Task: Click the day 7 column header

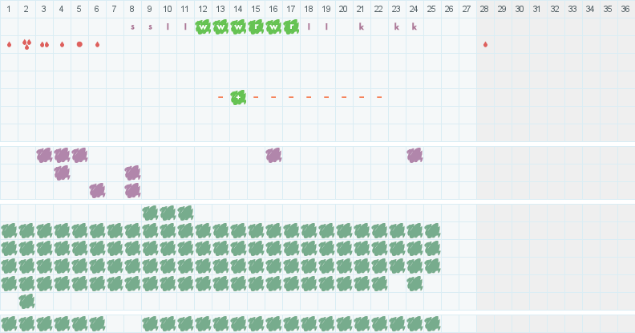Action: (115, 9)
